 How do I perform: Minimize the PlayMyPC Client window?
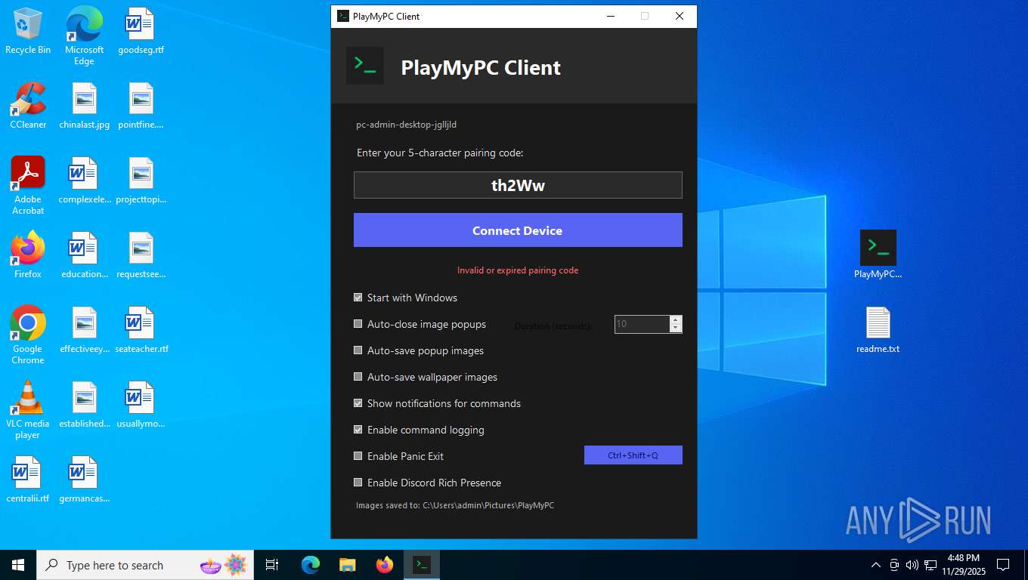610,16
